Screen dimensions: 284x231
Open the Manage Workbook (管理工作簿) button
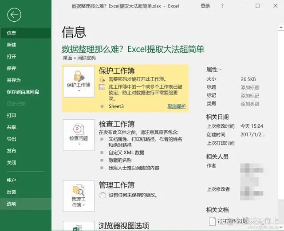pyautogui.click(x=79, y=196)
